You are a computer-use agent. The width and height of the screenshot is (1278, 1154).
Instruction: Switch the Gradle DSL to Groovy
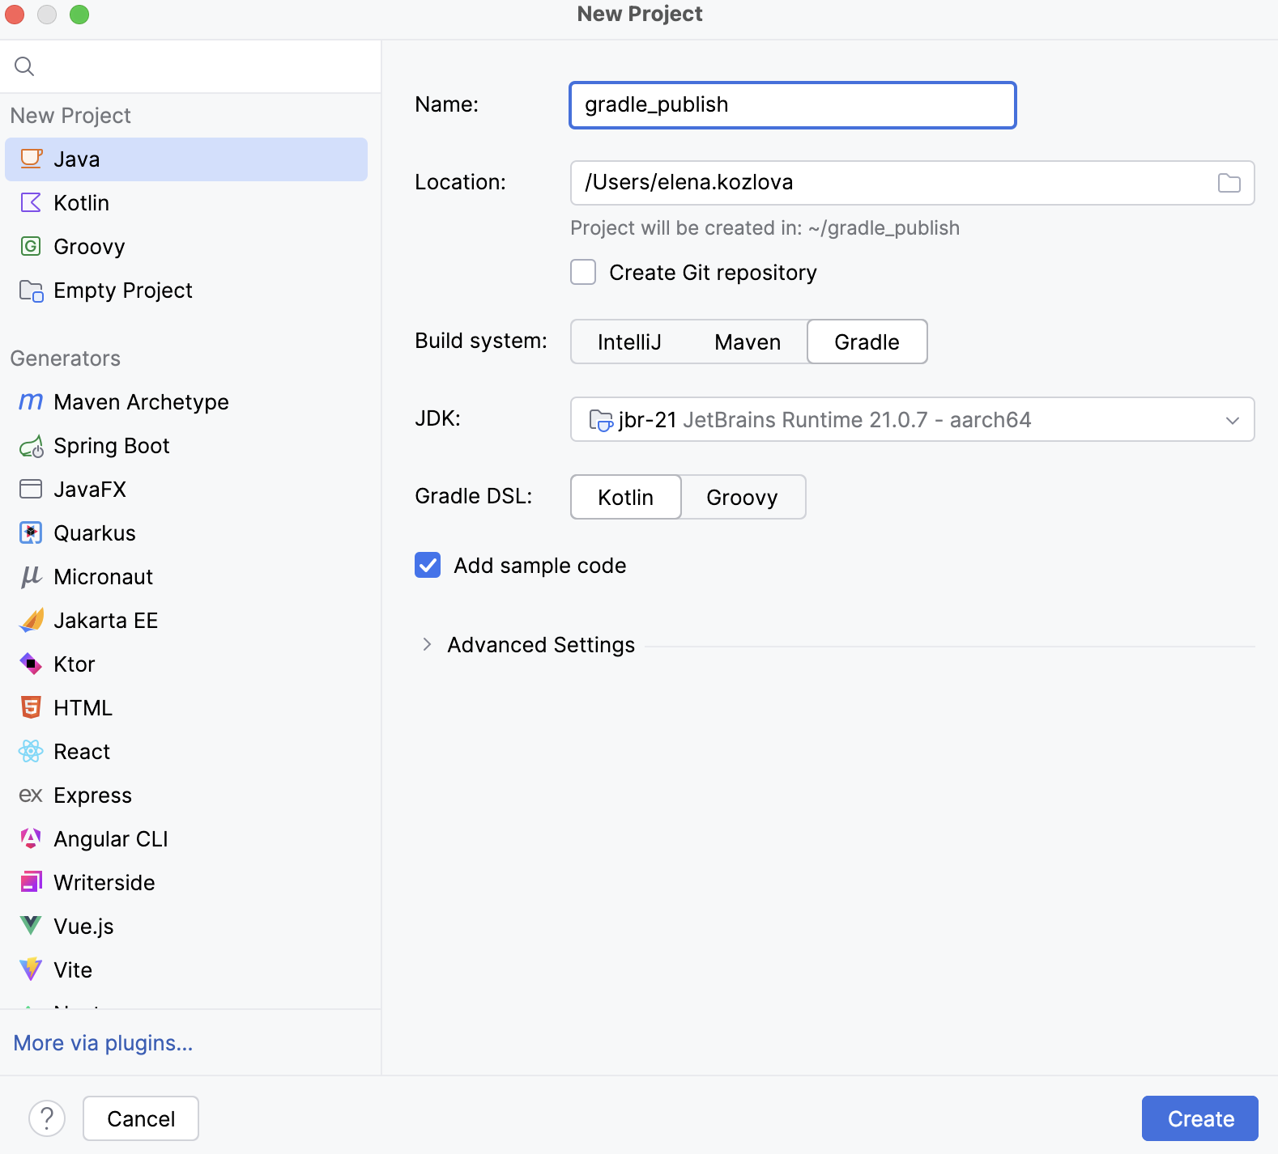pyautogui.click(x=743, y=497)
